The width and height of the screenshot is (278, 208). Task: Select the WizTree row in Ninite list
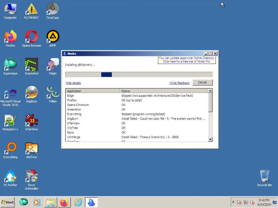137,128
